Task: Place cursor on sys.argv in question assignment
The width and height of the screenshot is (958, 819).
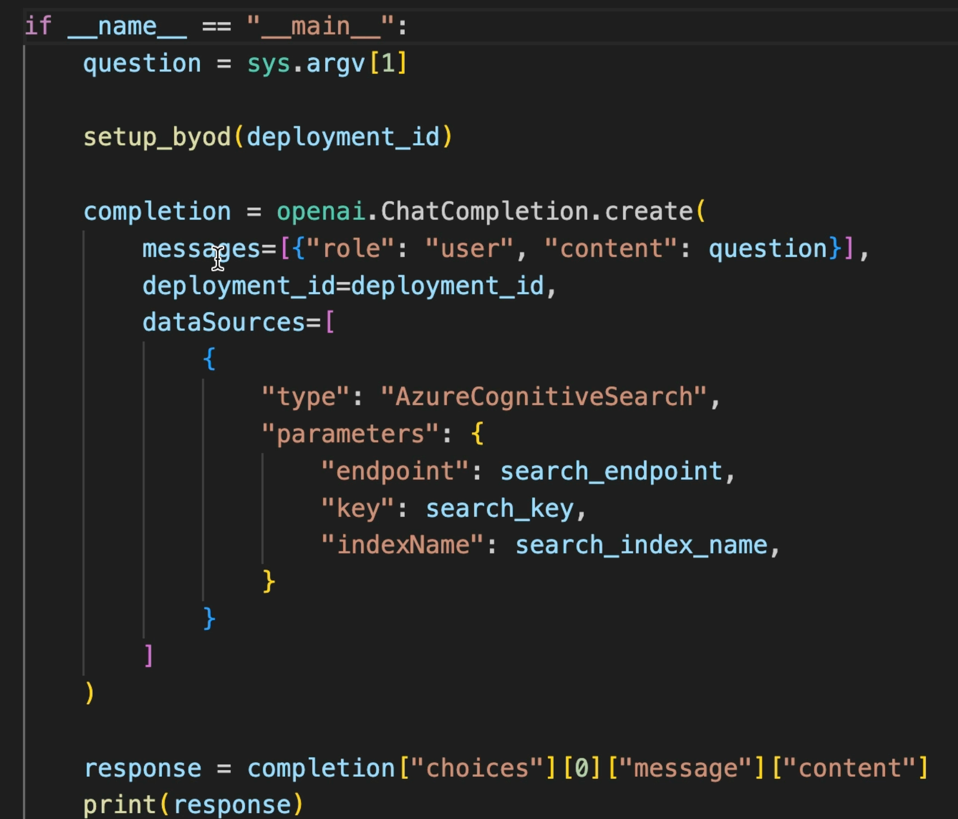Action: click(x=306, y=64)
